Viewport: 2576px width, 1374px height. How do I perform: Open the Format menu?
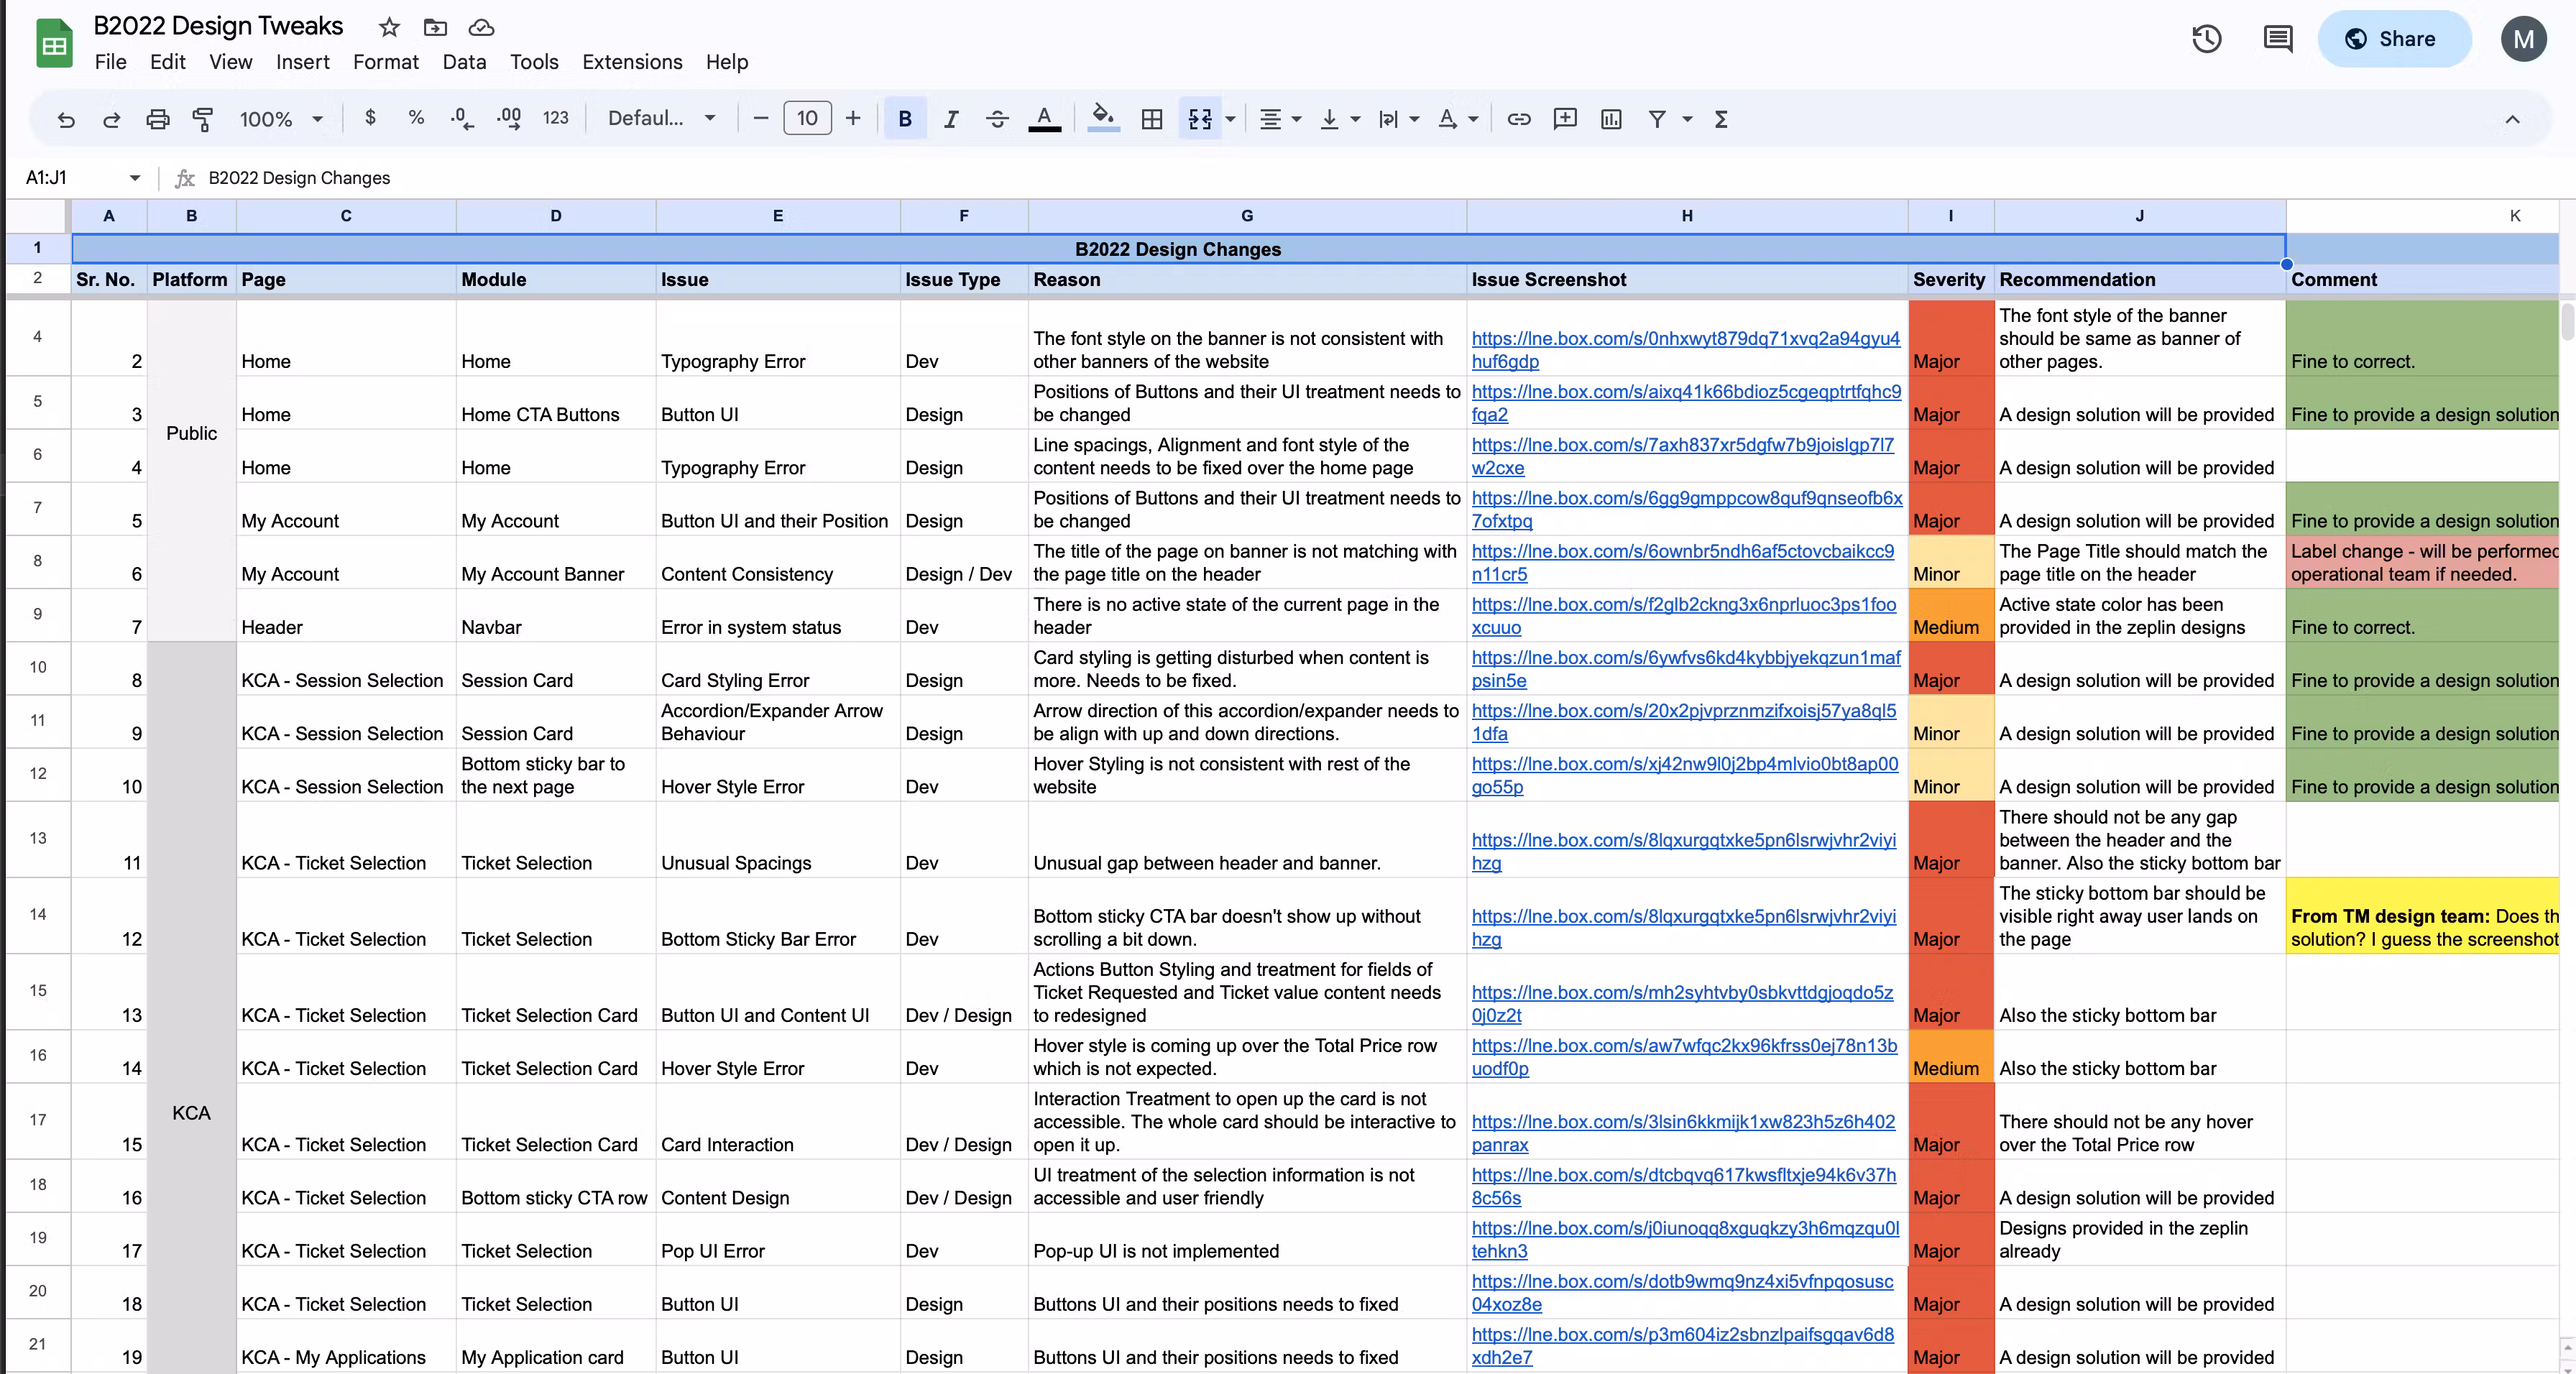[x=385, y=62]
